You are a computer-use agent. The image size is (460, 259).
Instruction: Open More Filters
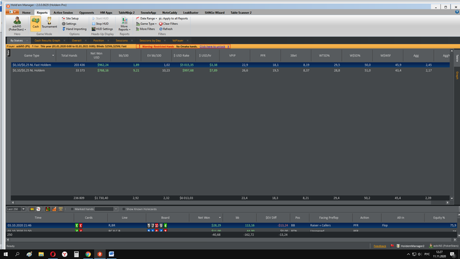[145, 29]
